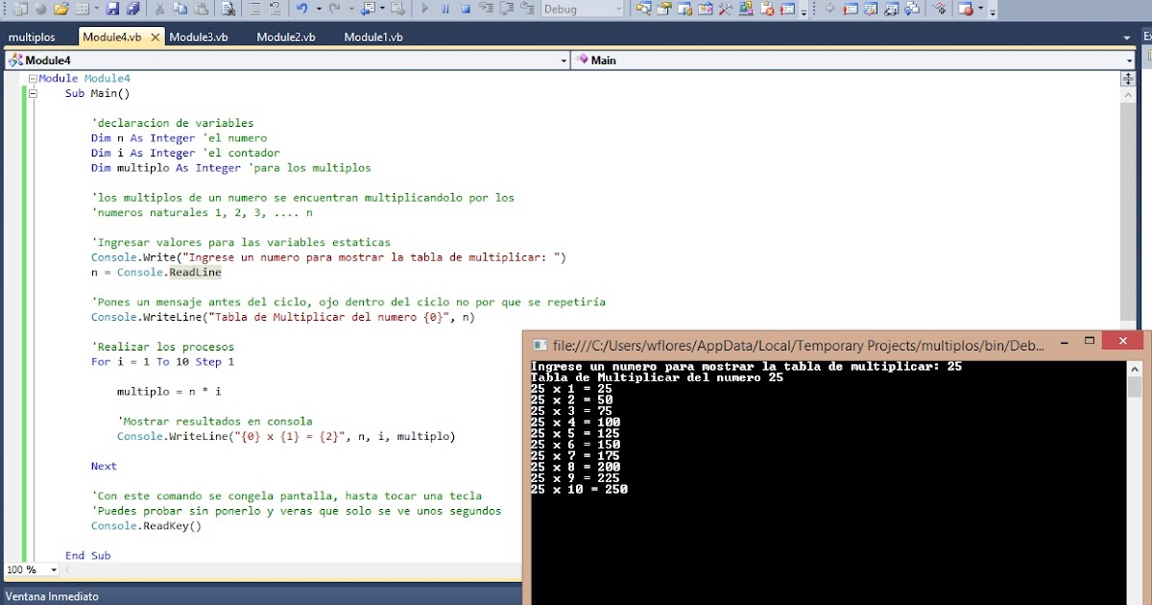1152x605 pixels.
Task: Click the Break All pause icon
Action: (x=446, y=9)
